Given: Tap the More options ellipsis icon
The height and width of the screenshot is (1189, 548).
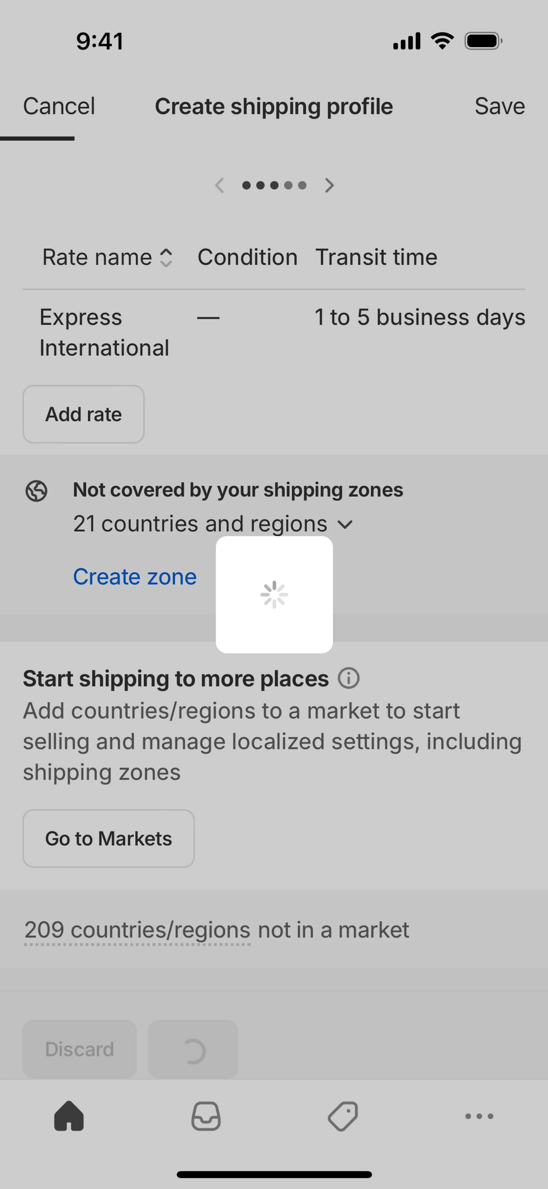Looking at the screenshot, I should click(479, 1116).
